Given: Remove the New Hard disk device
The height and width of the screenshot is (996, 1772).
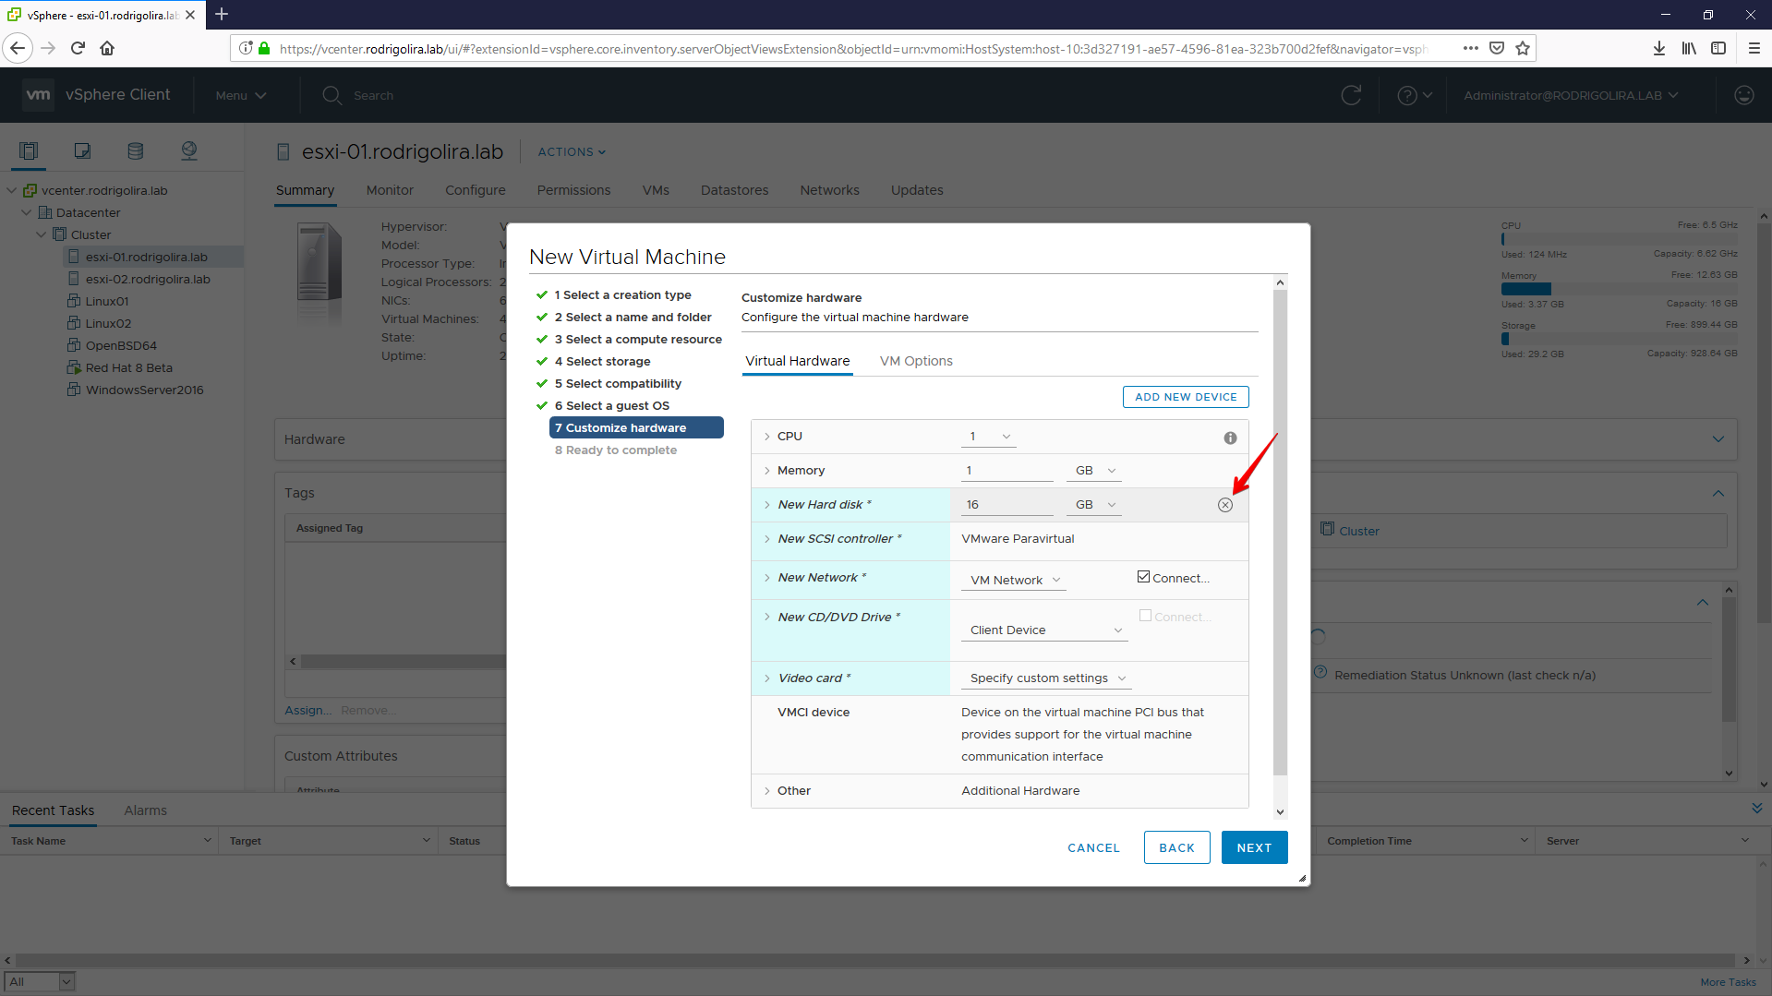Looking at the screenshot, I should 1224,505.
